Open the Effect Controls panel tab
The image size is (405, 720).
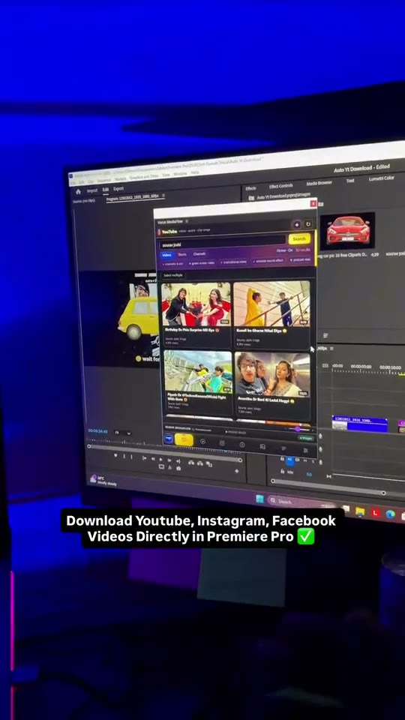[281, 186]
